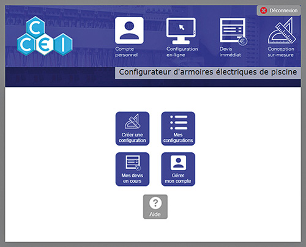Open the Aide question mark button
The width and height of the screenshot is (306, 247).
[x=155, y=207]
